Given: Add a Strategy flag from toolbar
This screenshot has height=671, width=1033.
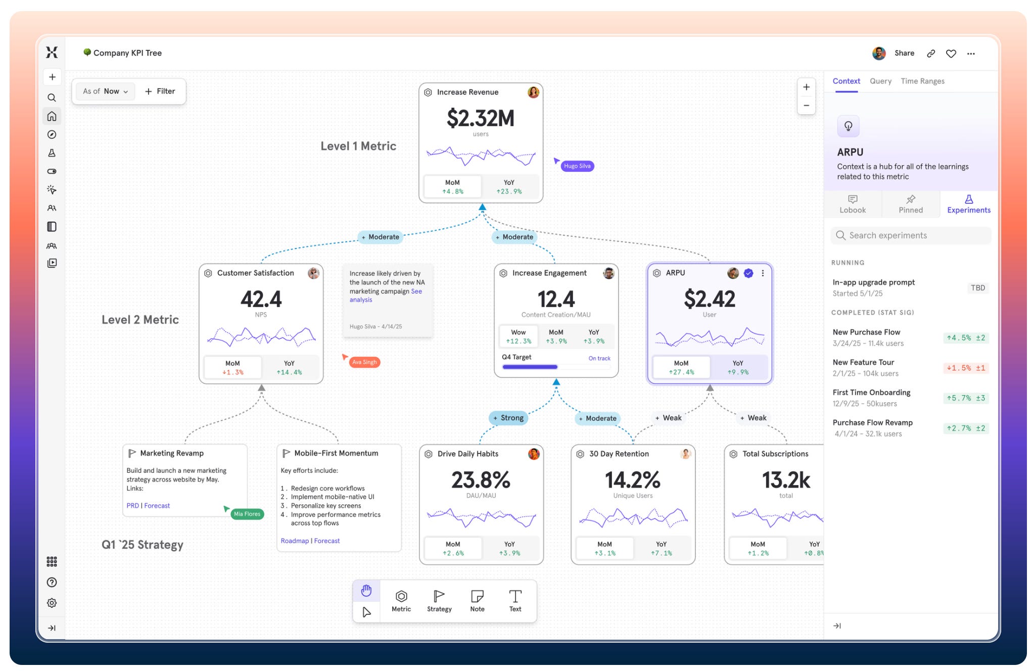Looking at the screenshot, I should click(439, 601).
